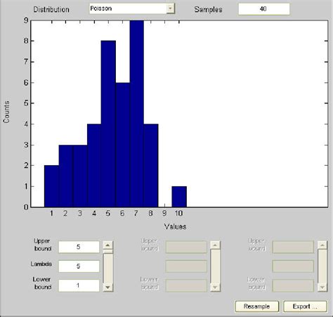
Task: Click the "Distribution" label text
Action: click(51, 9)
